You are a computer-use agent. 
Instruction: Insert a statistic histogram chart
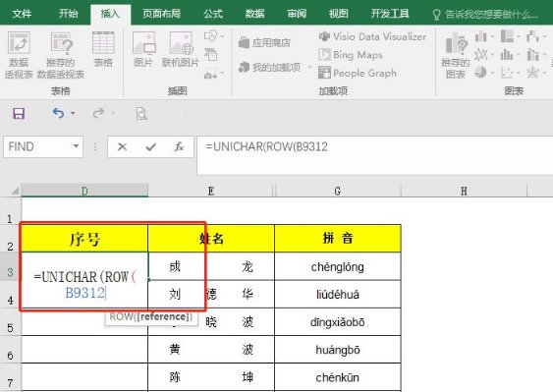507,55
